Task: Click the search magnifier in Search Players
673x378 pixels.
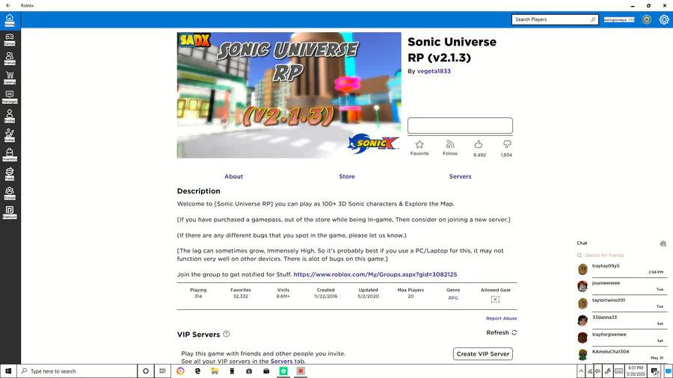Action: [593, 19]
